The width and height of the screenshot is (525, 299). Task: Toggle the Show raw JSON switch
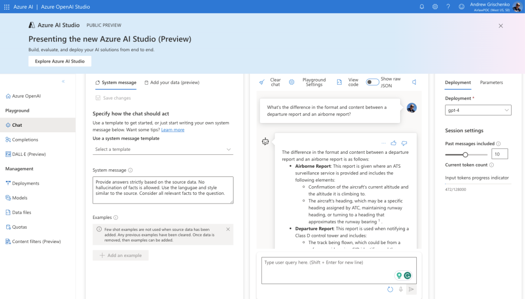[372, 82]
